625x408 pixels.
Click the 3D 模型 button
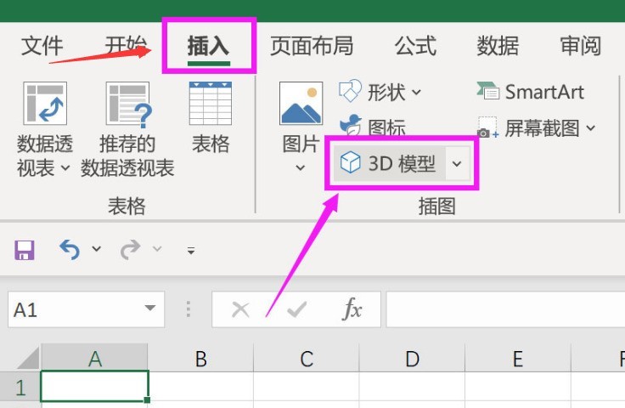(388, 164)
